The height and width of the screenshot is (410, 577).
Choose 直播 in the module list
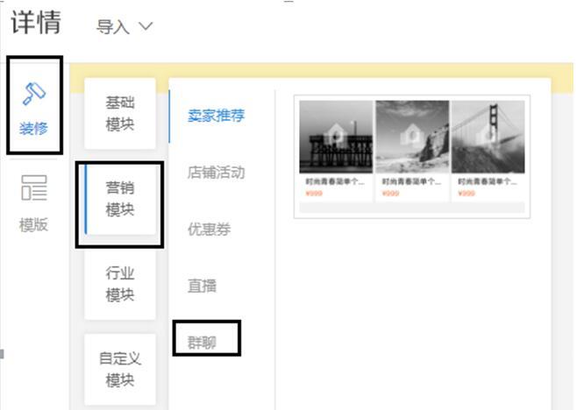point(202,286)
